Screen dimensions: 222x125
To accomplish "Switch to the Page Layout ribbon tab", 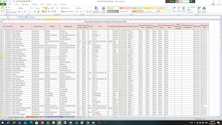I will coord(25,4).
